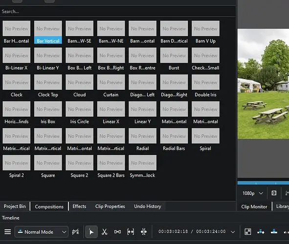Pick the Barn V Up wipe

[x=205, y=32]
